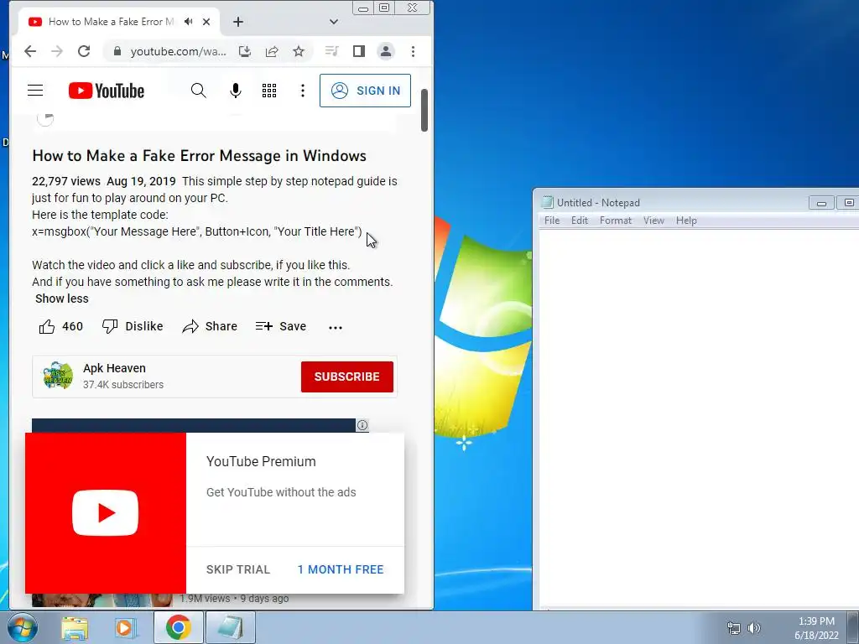Go back in Chrome browser
The height and width of the screenshot is (644, 859).
coord(30,51)
